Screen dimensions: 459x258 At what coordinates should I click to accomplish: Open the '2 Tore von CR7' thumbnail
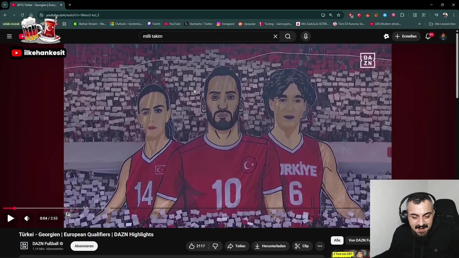coord(351,254)
